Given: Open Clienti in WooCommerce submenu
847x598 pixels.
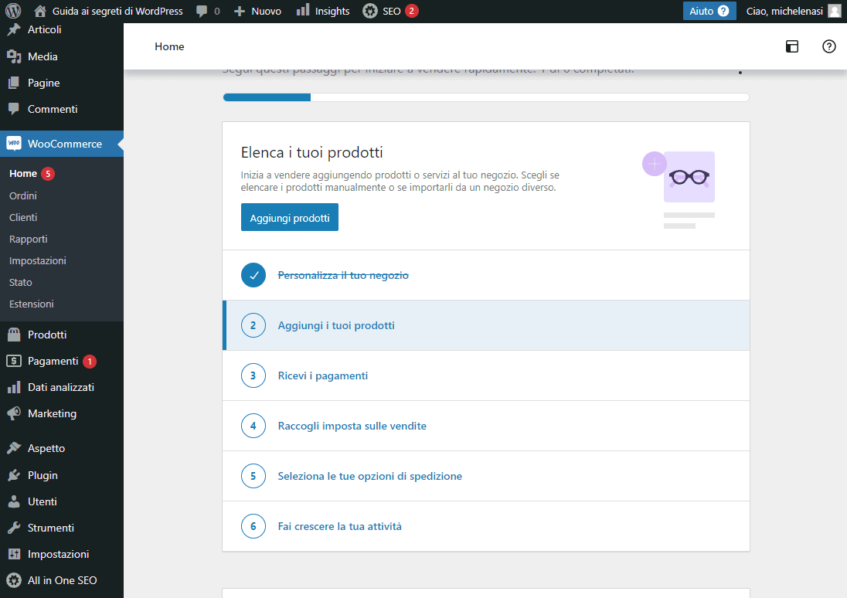Looking at the screenshot, I should (23, 217).
